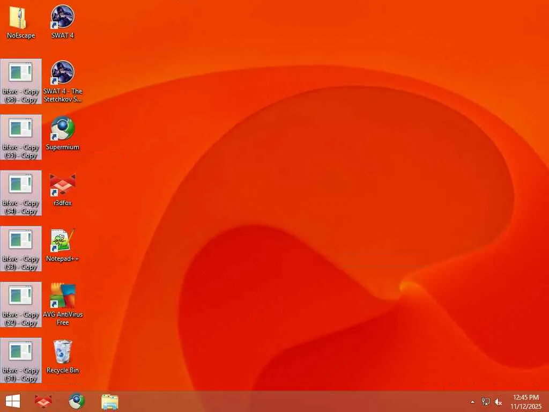The image size is (549, 412).
Task: Select the bfsvc - Copy (52) - Copy file
Action: pyautogui.click(x=21, y=305)
